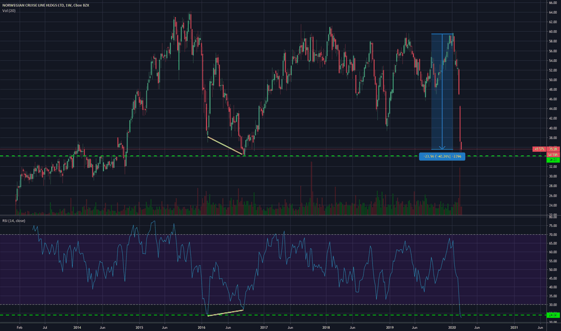561x331 pixels.
Task: Click the 2018 label on the time axis
Action: point(326,327)
